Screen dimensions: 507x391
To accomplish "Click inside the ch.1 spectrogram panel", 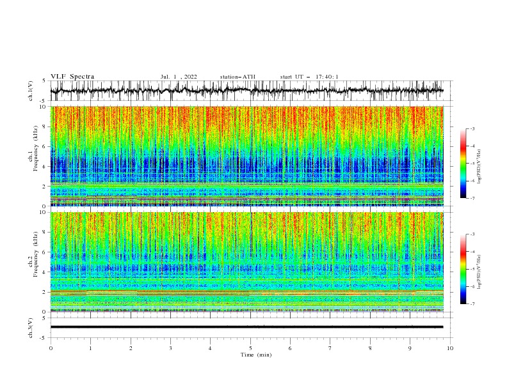I will [x=246, y=156].
